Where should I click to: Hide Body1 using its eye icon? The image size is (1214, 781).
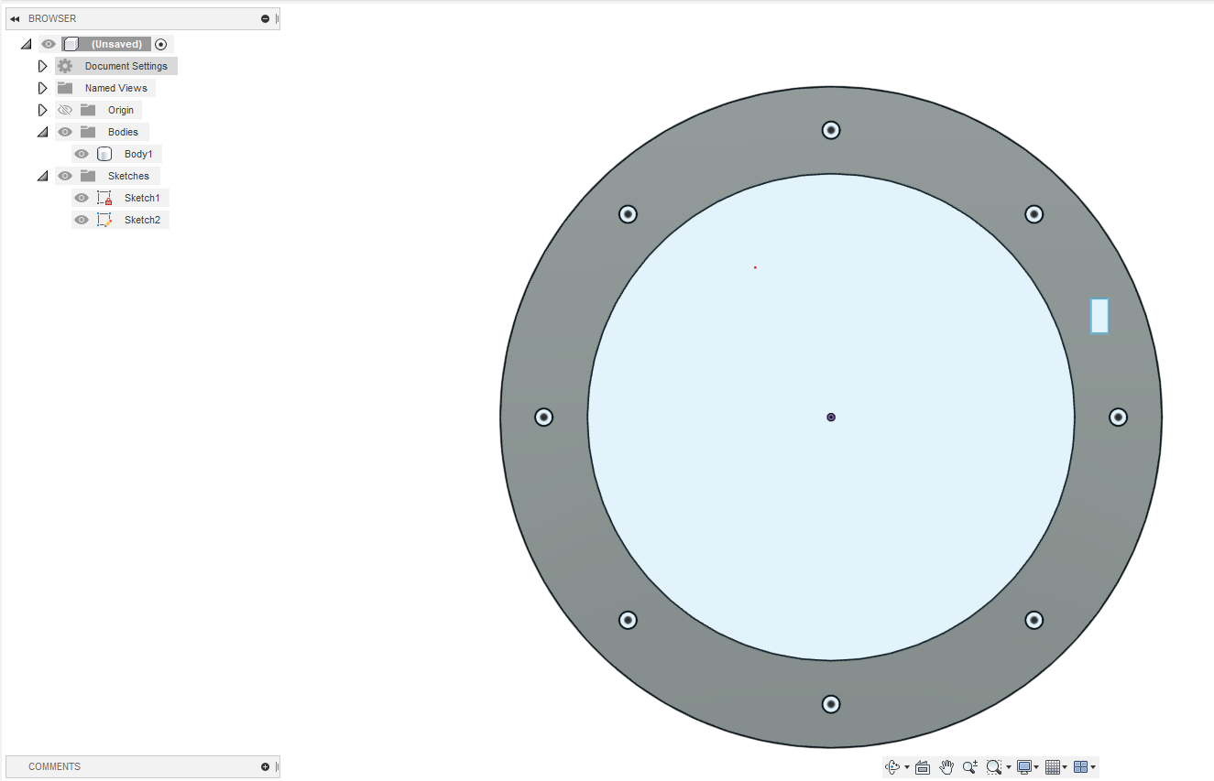tap(82, 154)
